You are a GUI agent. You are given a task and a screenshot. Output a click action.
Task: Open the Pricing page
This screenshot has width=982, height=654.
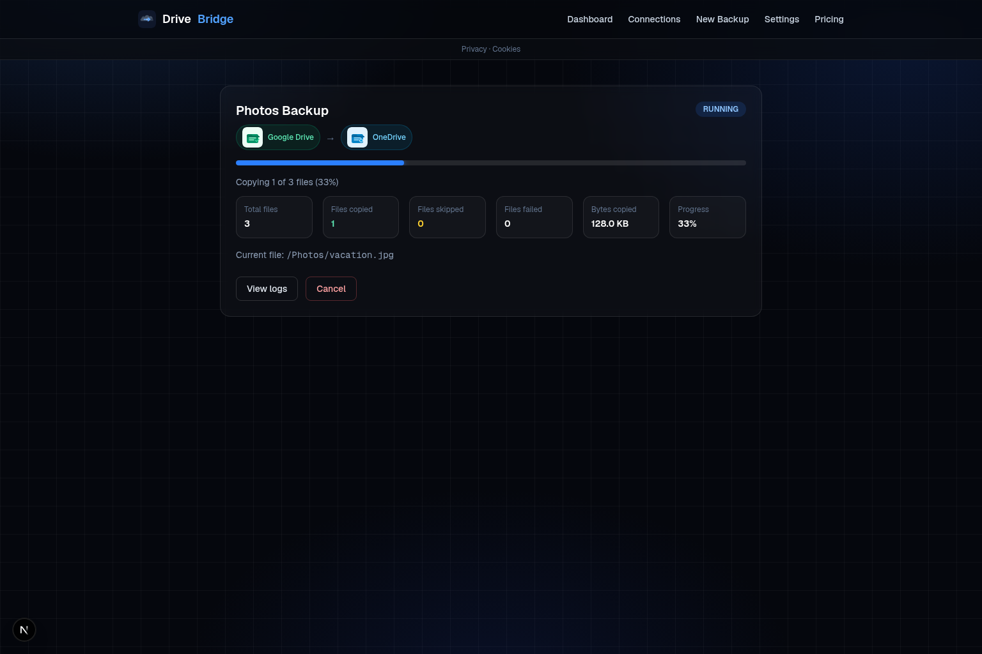point(829,19)
